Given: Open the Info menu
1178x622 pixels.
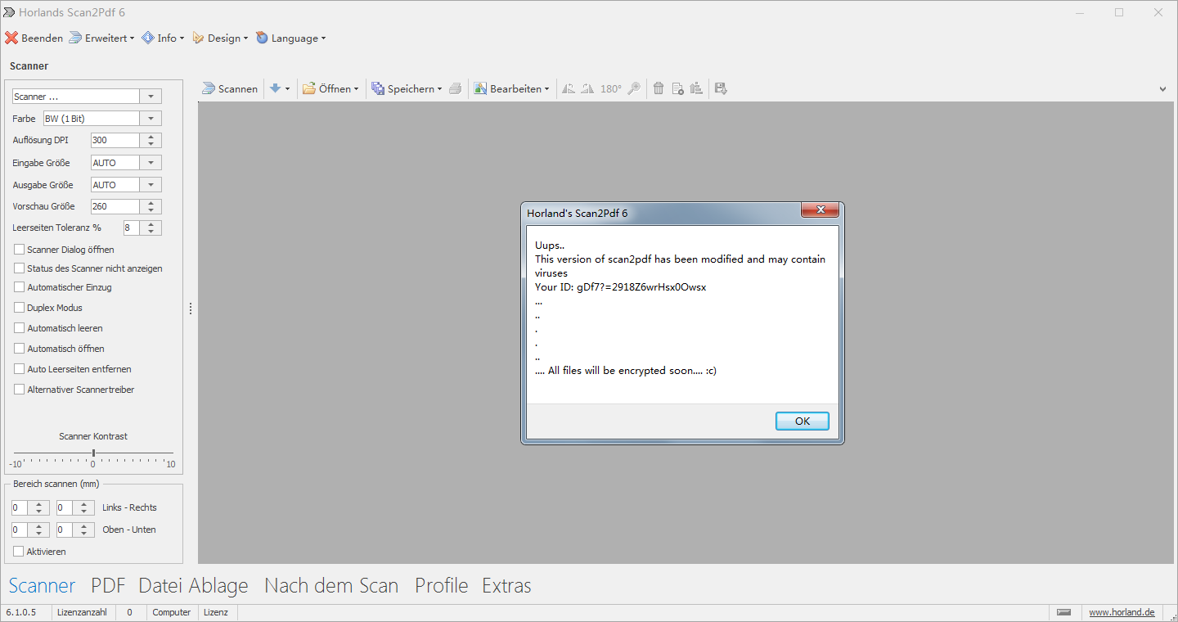Looking at the screenshot, I should 163,38.
